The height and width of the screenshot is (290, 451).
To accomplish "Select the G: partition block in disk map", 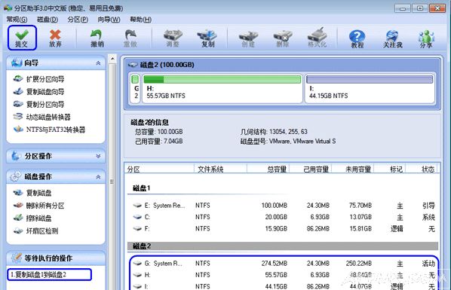I will tap(135, 88).
